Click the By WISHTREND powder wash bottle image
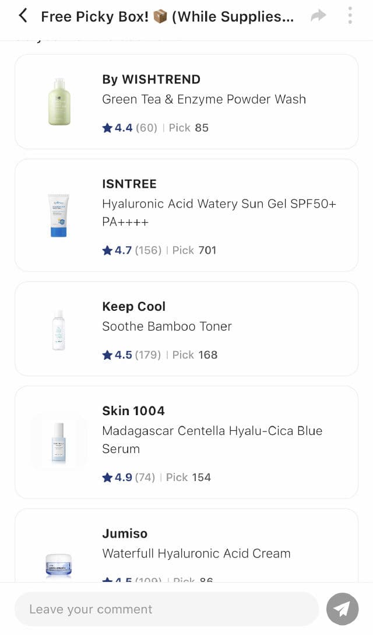Image resolution: width=373 pixels, height=635 pixels. tap(59, 102)
